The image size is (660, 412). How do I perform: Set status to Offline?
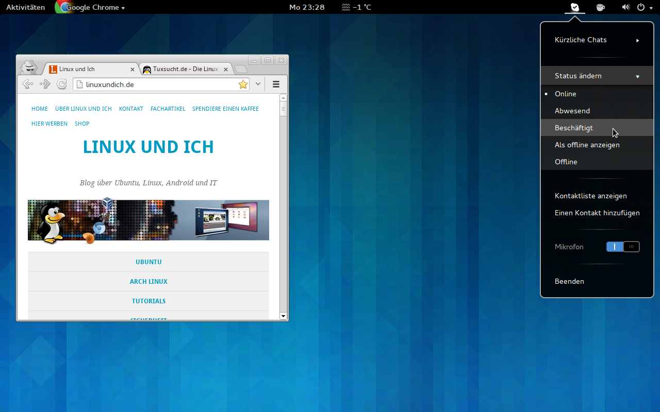pos(597,162)
